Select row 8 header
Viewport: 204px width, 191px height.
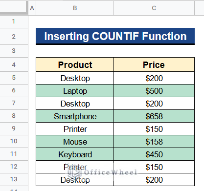pyautogui.click(x=14, y=116)
